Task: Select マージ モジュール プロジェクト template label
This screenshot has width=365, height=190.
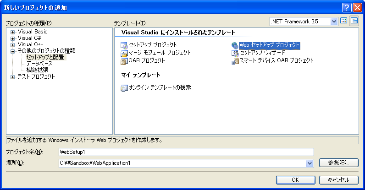Action: click(160, 53)
